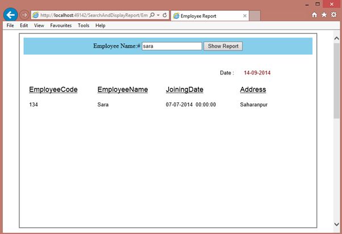Click the EmployeeName column header

click(x=123, y=90)
